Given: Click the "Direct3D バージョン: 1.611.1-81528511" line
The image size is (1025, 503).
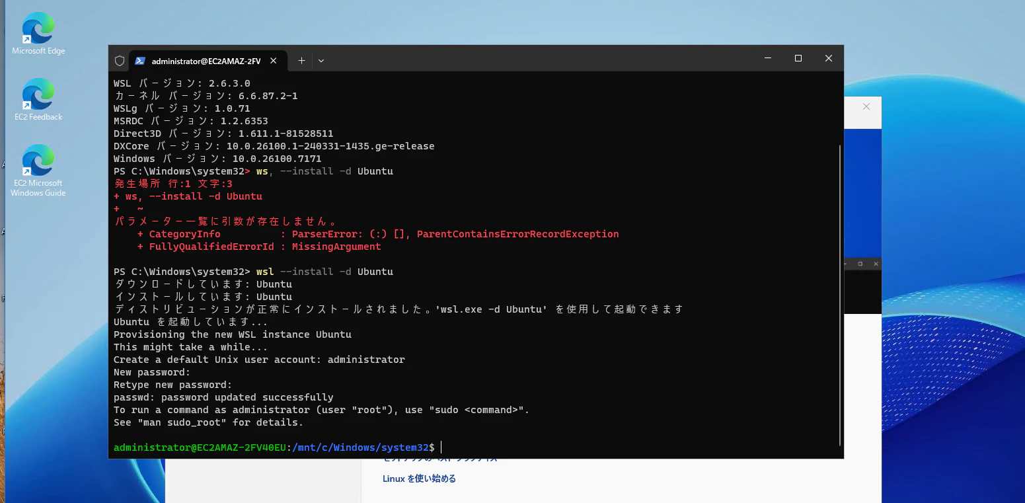Looking at the screenshot, I should (x=223, y=134).
